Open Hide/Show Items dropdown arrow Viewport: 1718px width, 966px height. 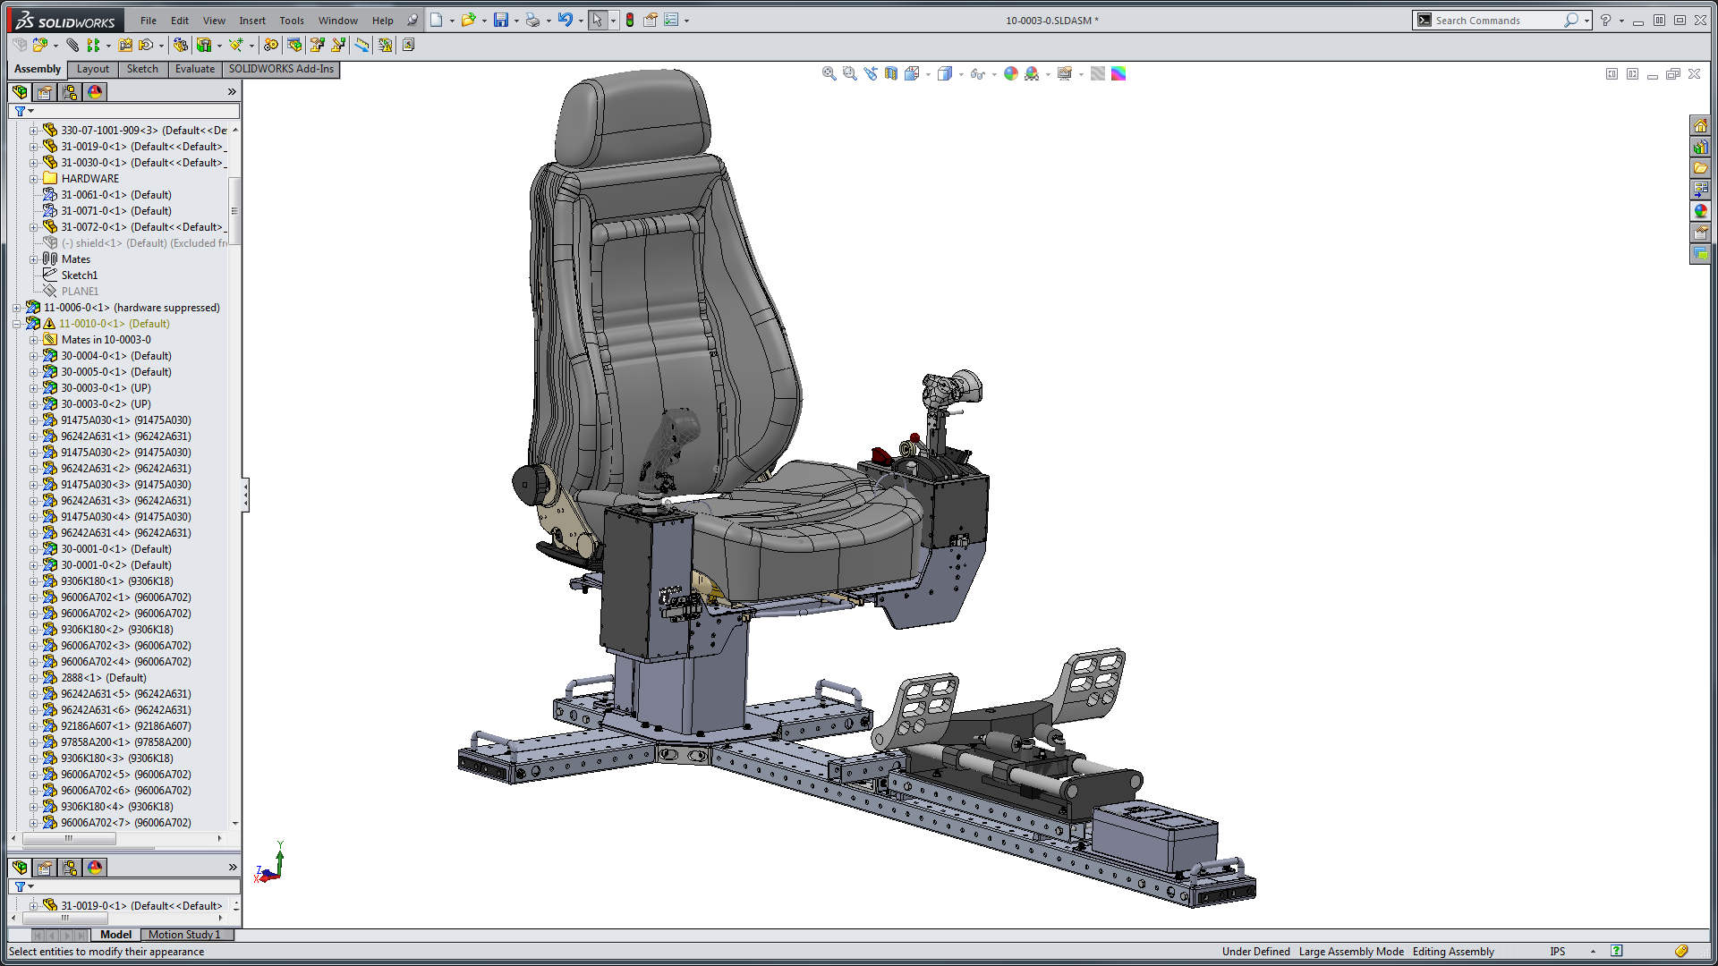[994, 74]
